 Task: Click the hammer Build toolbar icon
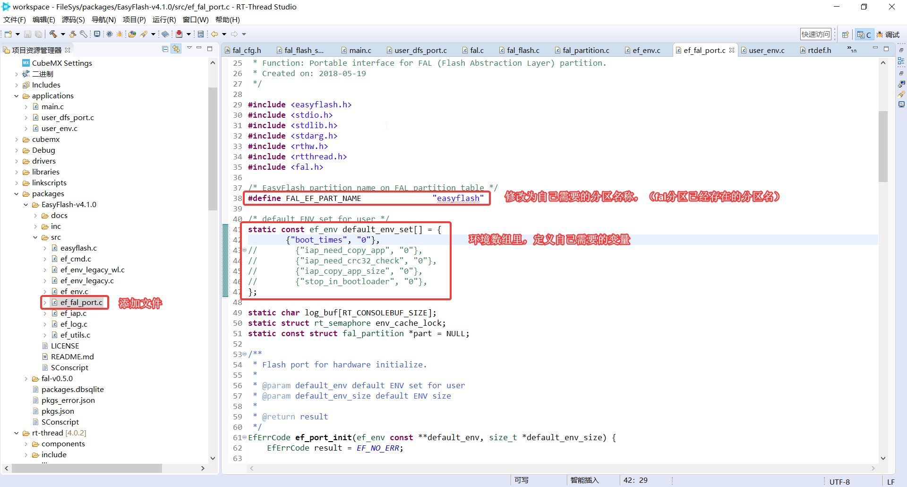point(54,34)
